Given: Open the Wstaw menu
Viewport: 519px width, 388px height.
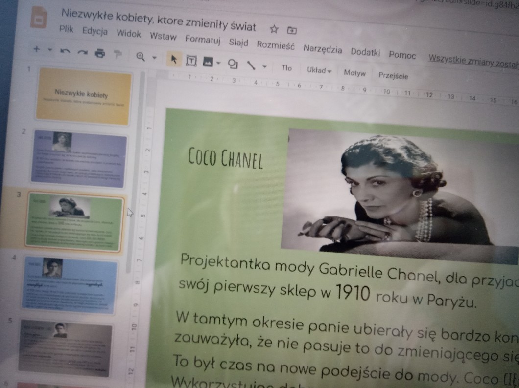Looking at the screenshot, I should point(163,36).
